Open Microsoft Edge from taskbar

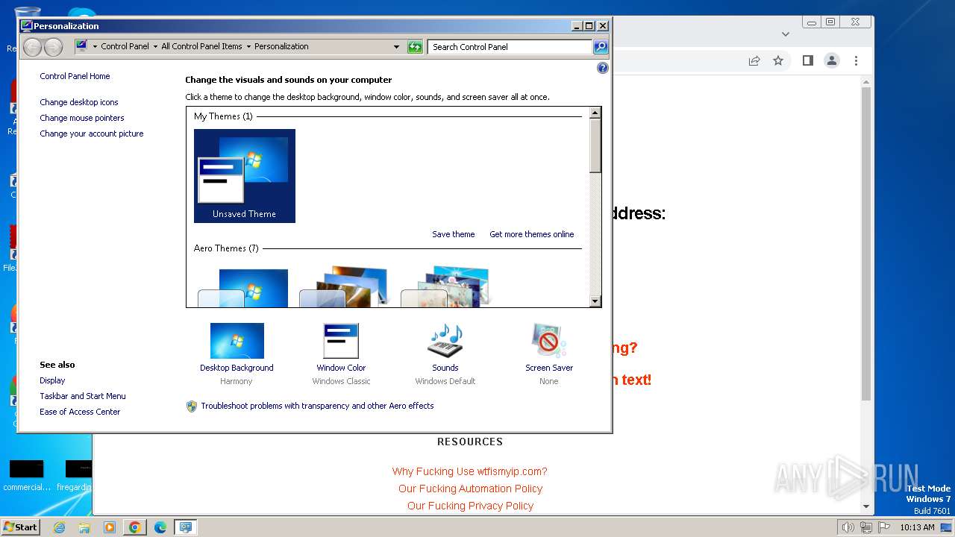(160, 527)
